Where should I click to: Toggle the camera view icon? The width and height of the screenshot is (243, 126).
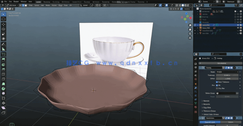click(x=190, y=34)
